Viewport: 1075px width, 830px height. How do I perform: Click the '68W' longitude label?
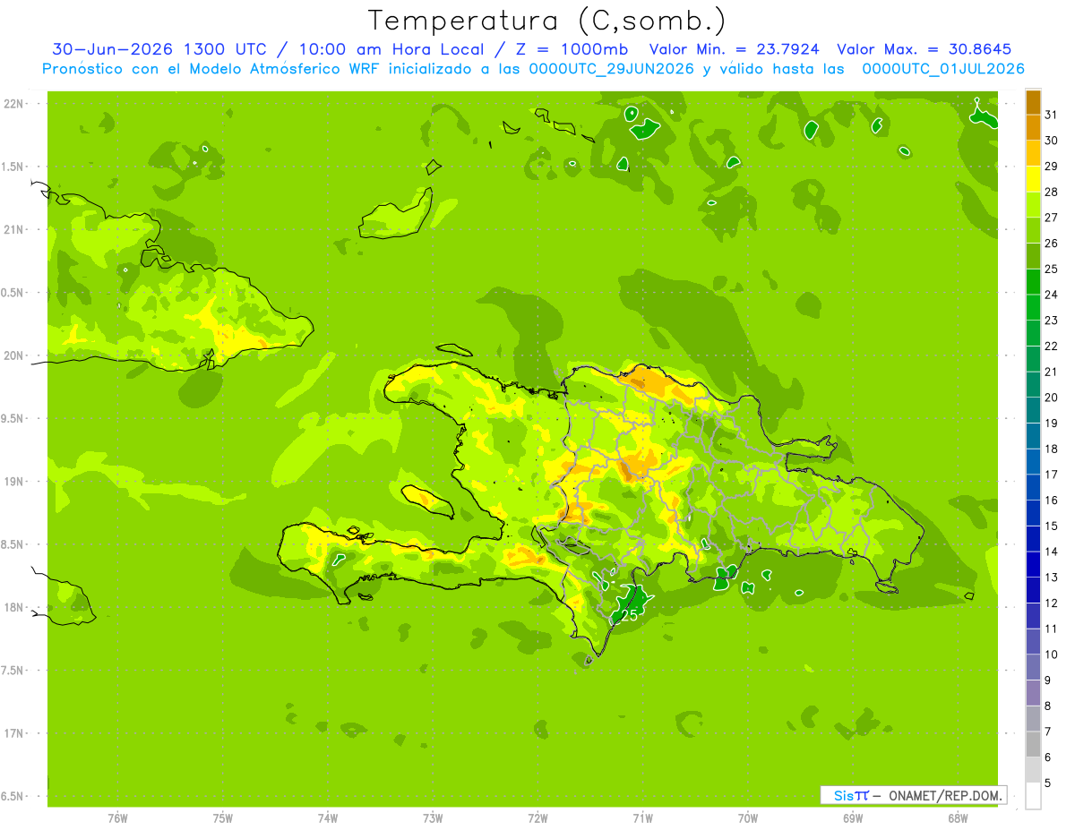[x=958, y=818]
